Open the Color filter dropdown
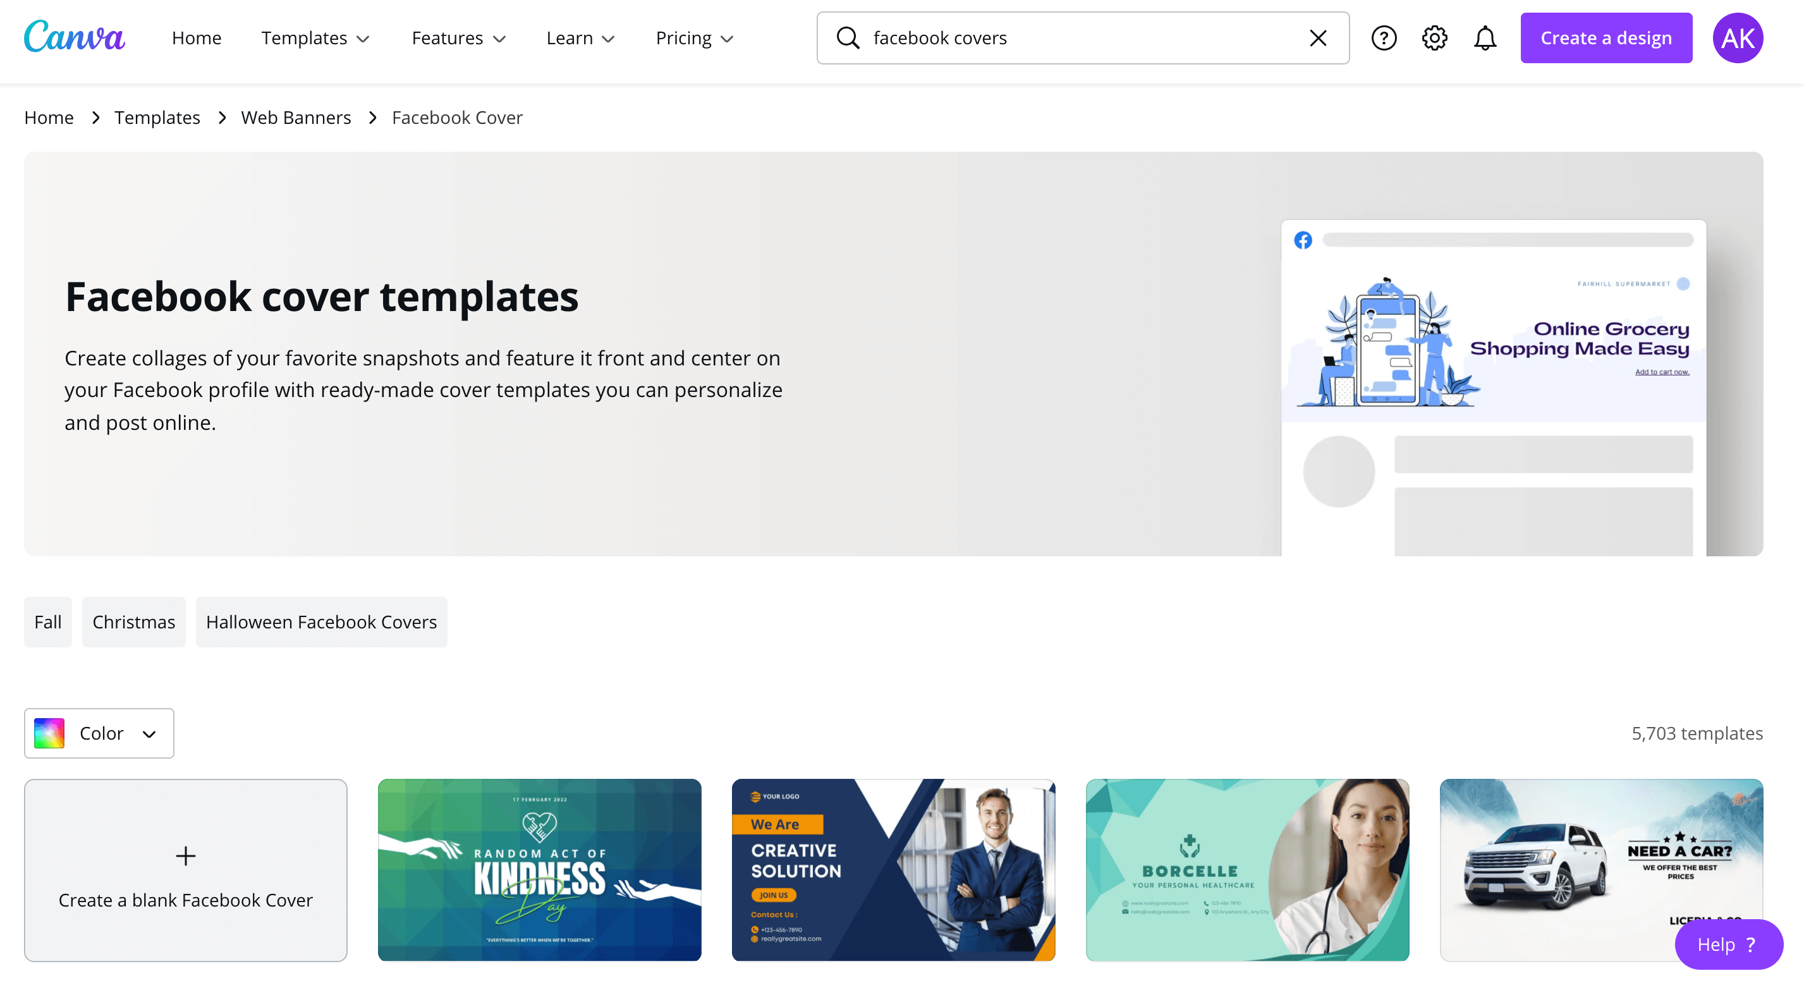 coord(99,733)
